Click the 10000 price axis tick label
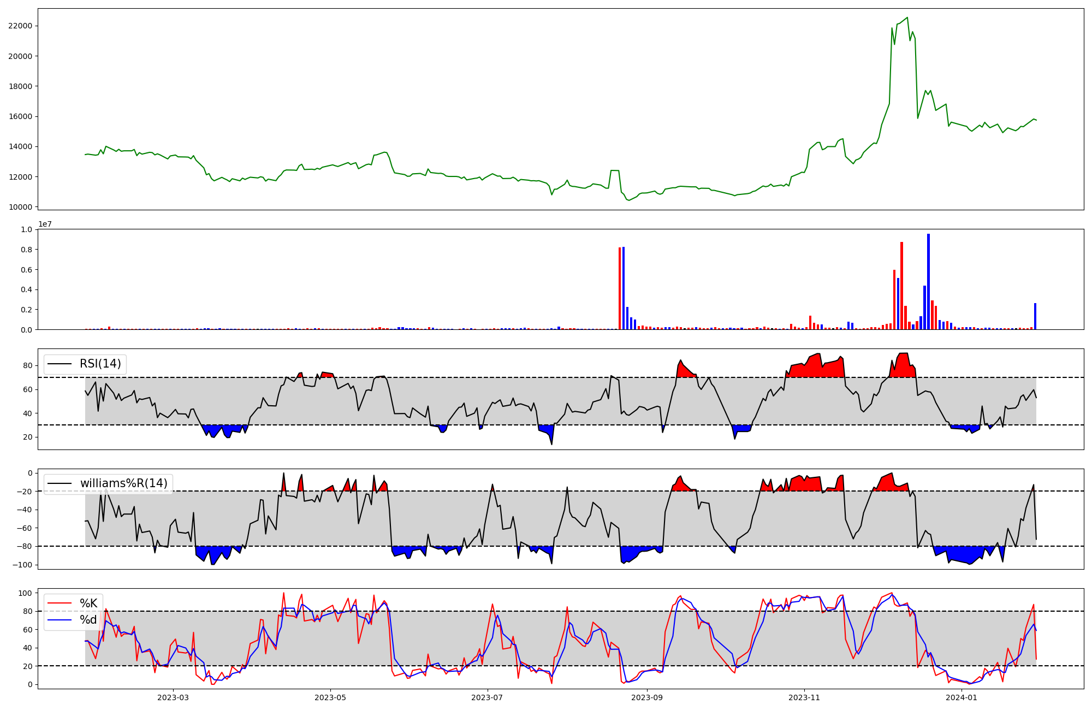Viewport: 1092px width, 710px height. pyautogui.click(x=20, y=207)
